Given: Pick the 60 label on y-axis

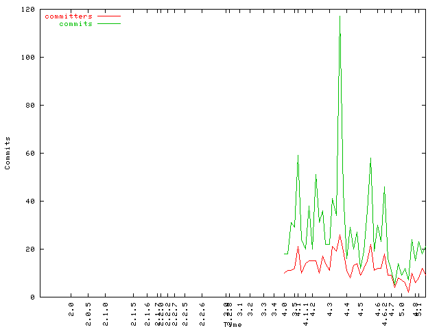Looking at the screenshot, I should (x=30, y=154).
